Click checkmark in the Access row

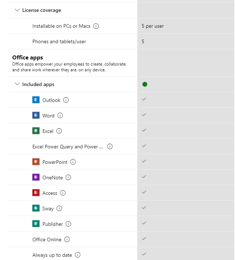click(x=144, y=192)
